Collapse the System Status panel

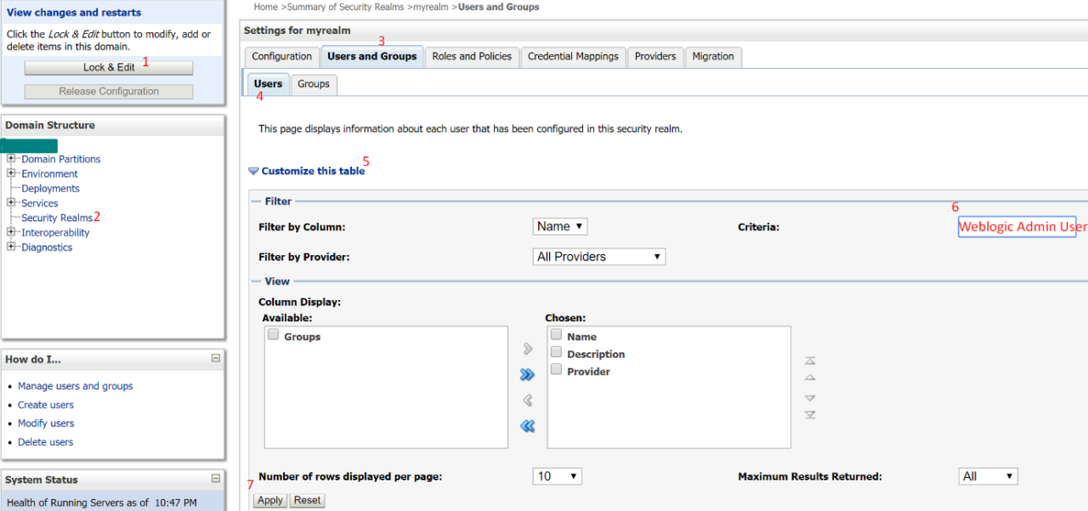click(216, 479)
